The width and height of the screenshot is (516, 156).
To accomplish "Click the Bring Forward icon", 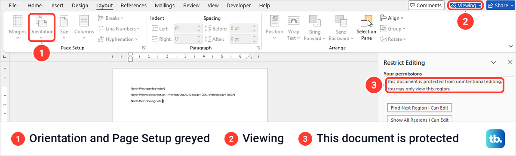I will coord(315,21).
